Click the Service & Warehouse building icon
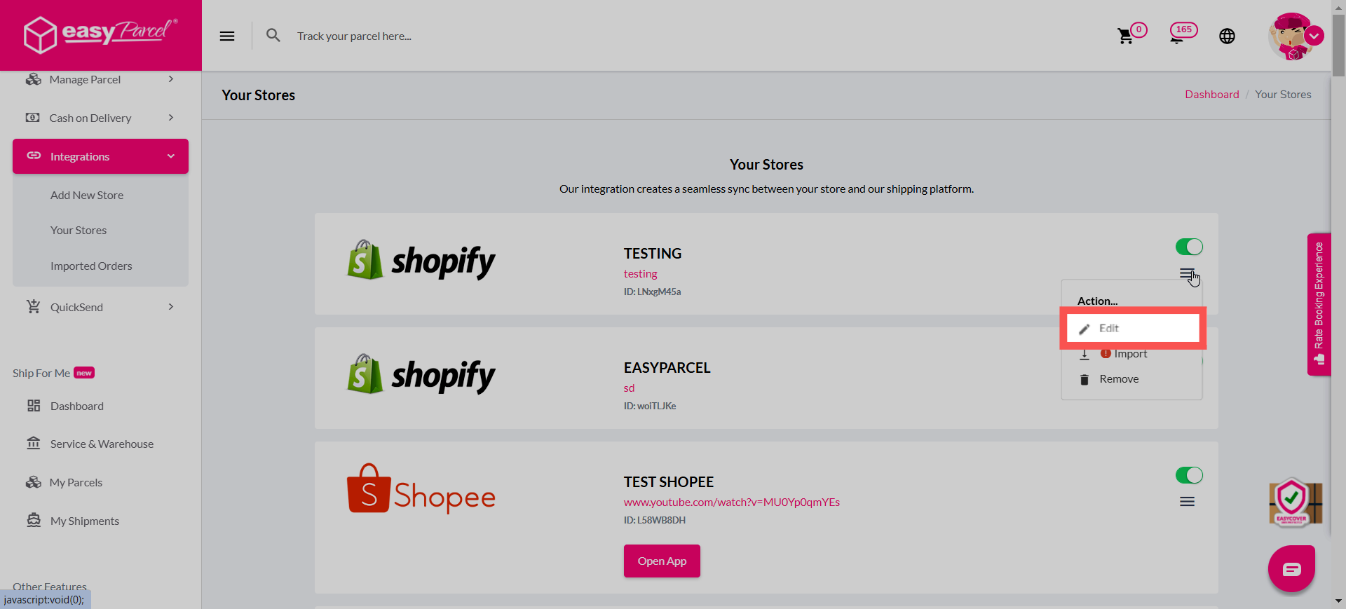Screen dimensions: 1346x609 34,443
